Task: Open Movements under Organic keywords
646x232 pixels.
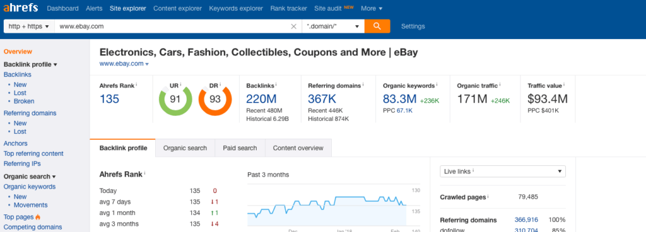Action: pos(30,205)
